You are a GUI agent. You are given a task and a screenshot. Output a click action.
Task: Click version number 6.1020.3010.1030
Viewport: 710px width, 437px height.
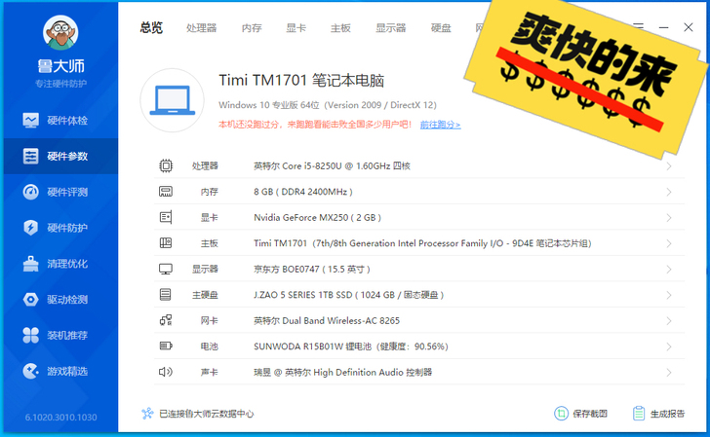pyautogui.click(x=60, y=418)
